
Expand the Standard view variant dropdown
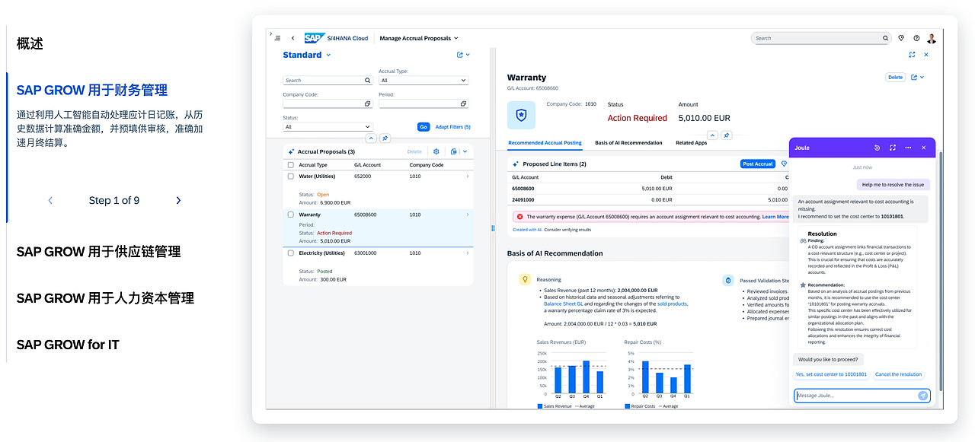[328, 55]
